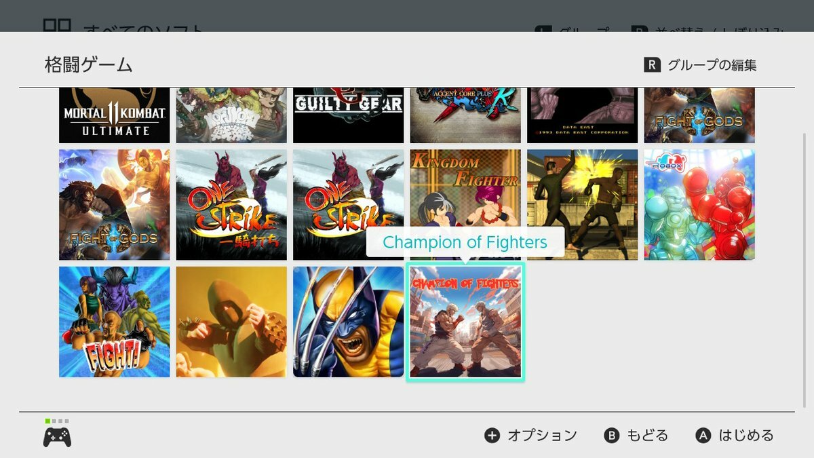814x458 pixels.
Task: Open the FIGHT! cartoon brawlers game
Action: click(115, 322)
